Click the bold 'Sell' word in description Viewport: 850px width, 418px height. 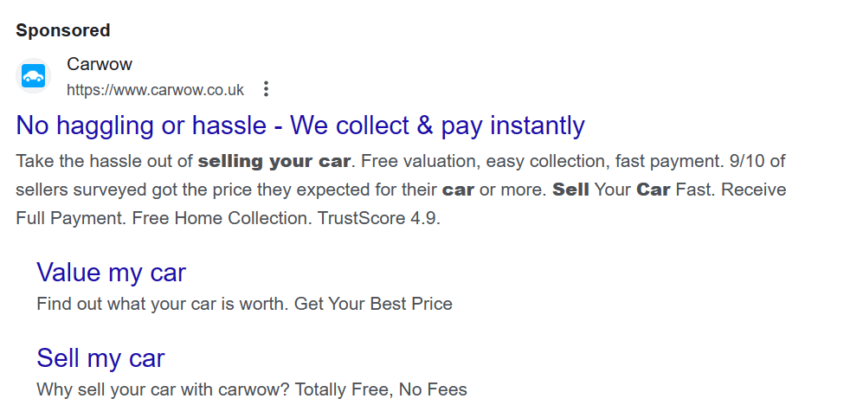click(x=570, y=190)
